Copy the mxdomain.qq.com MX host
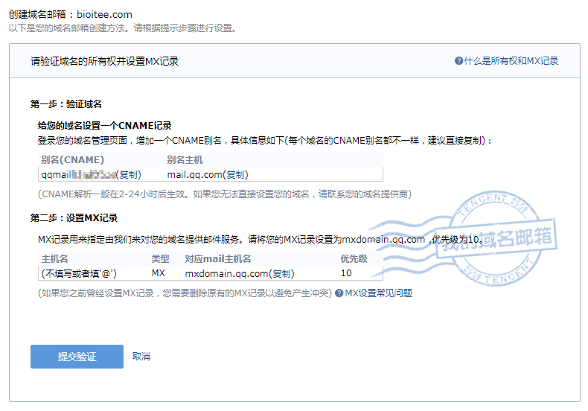The height and width of the screenshot is (411, 588). 283,274
